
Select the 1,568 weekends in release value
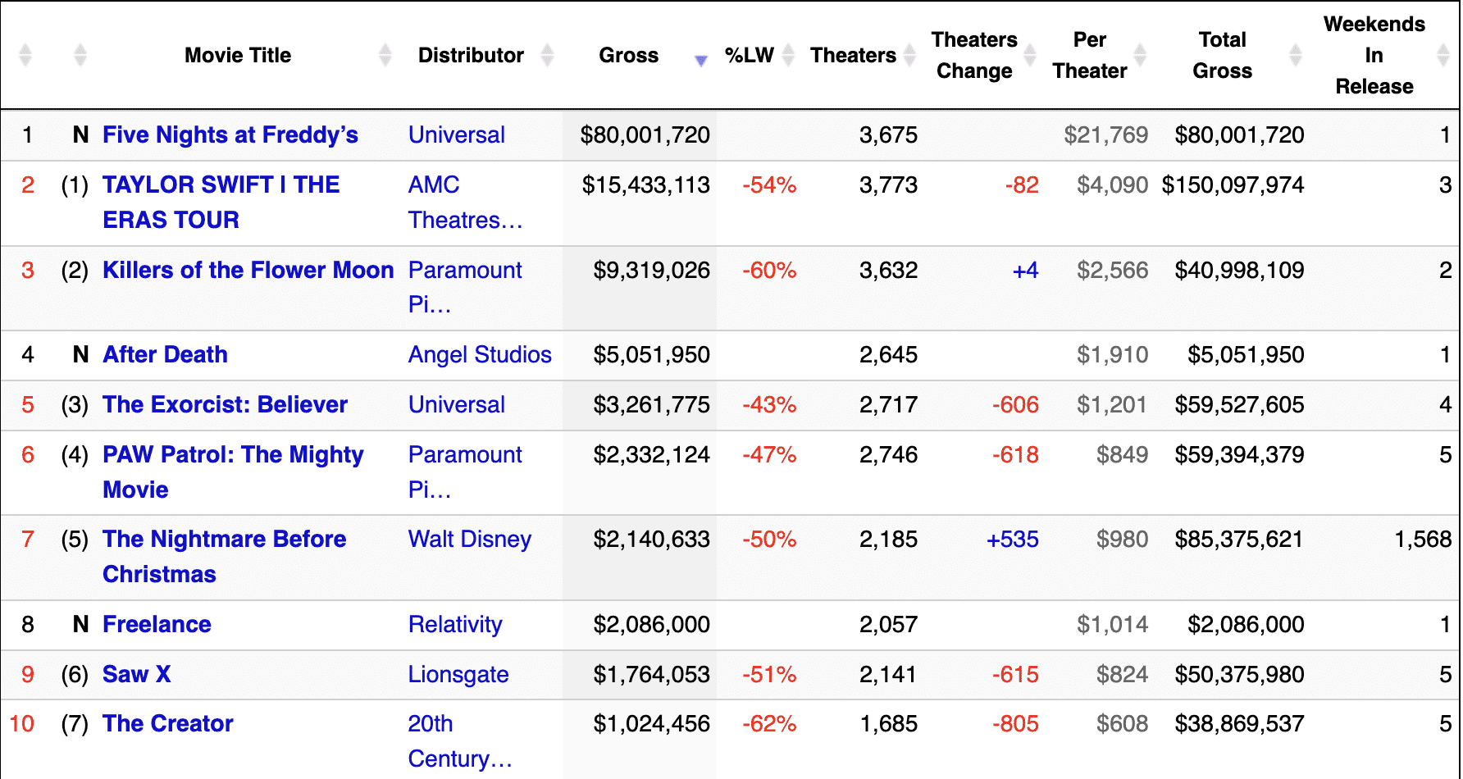coord(1423,539)
